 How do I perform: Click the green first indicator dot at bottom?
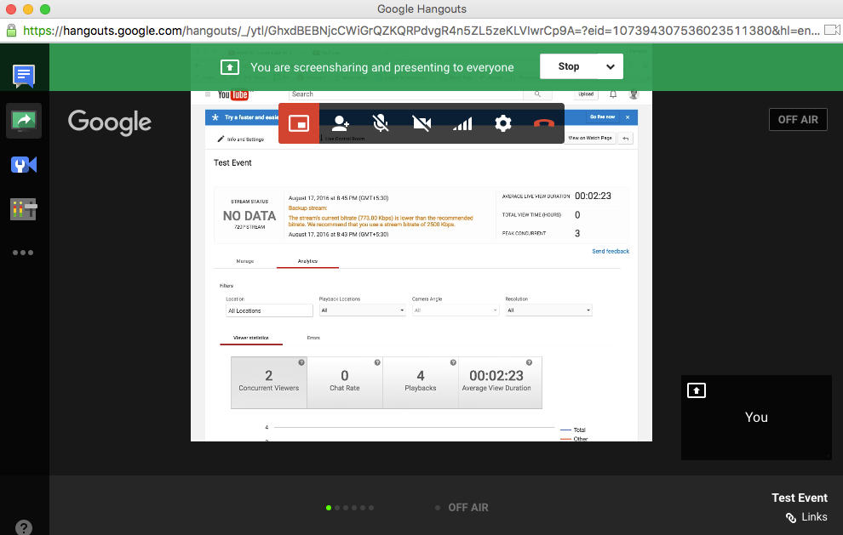click(x=329, y=508)
